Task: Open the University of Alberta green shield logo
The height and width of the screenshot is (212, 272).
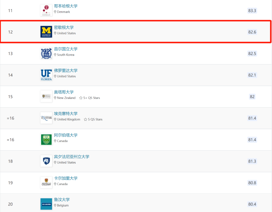Action: pyautogui.click(x=46, y=139)
